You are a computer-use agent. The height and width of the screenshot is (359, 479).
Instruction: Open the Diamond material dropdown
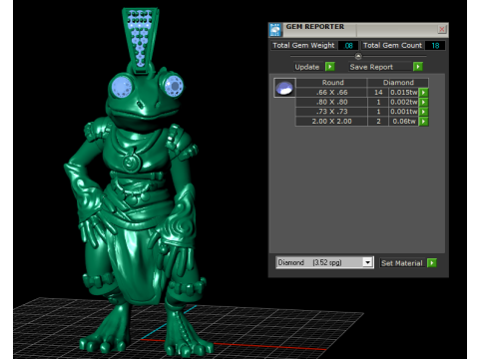pos(367,262)
